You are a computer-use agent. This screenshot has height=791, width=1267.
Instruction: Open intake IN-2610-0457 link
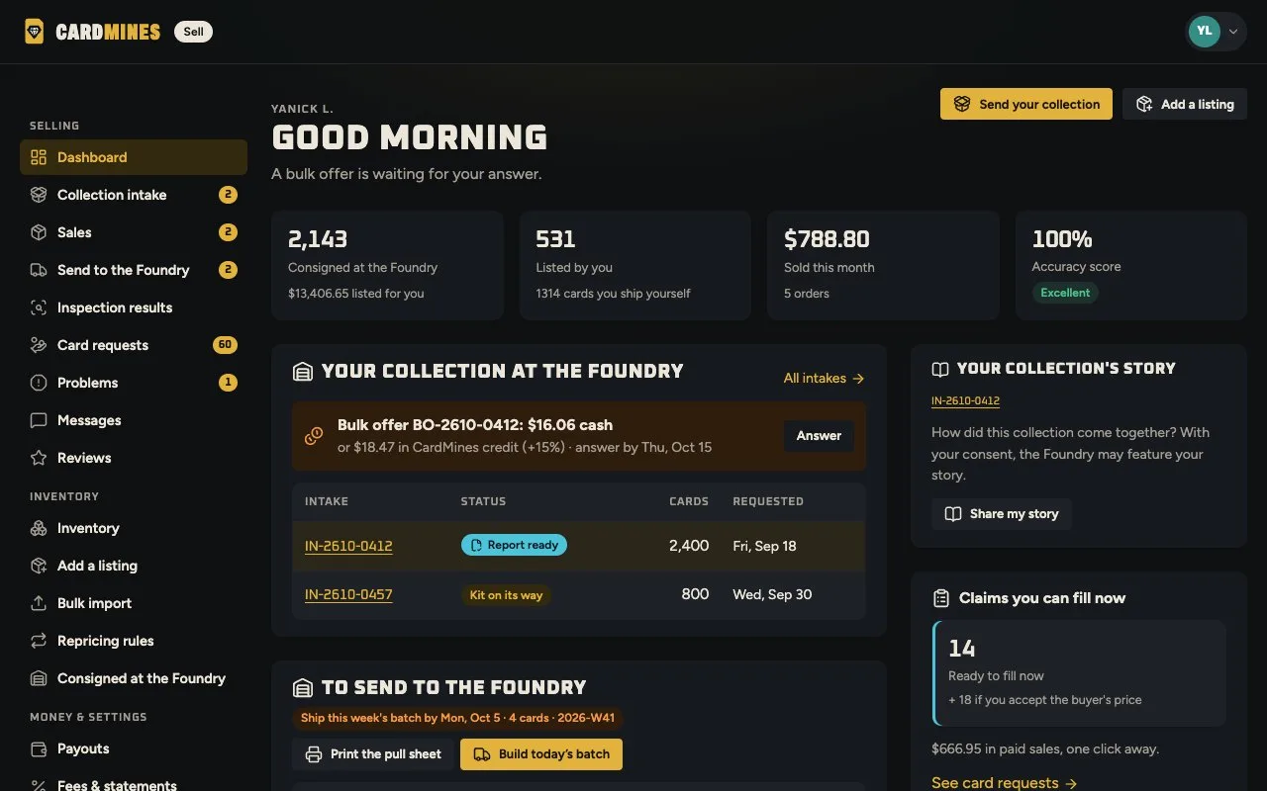tap(348, 594)
